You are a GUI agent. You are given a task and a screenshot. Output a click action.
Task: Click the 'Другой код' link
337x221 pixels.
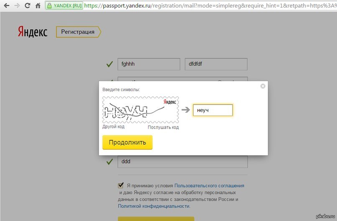tap(113, 127)
